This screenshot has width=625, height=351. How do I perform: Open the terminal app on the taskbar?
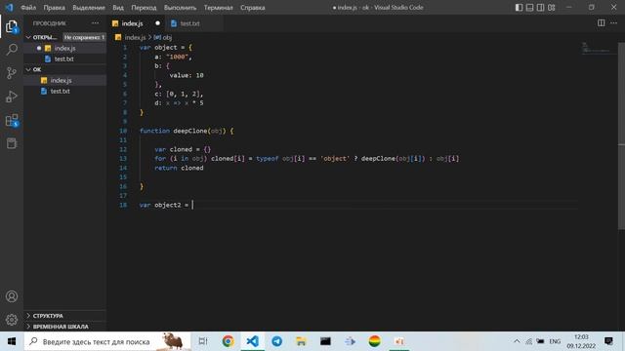[325, 341]
